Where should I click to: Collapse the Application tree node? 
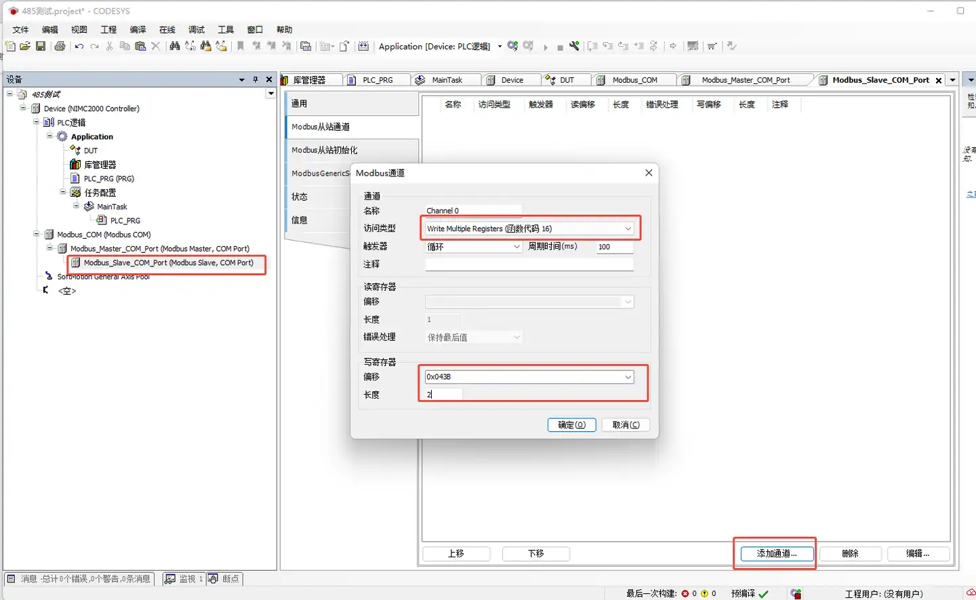50,136
